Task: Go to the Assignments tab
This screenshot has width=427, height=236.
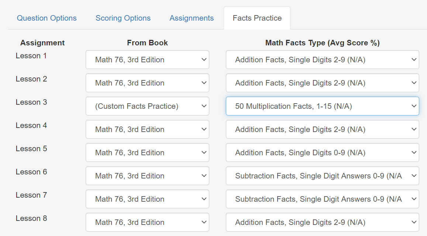Action: tap(192, 18)
